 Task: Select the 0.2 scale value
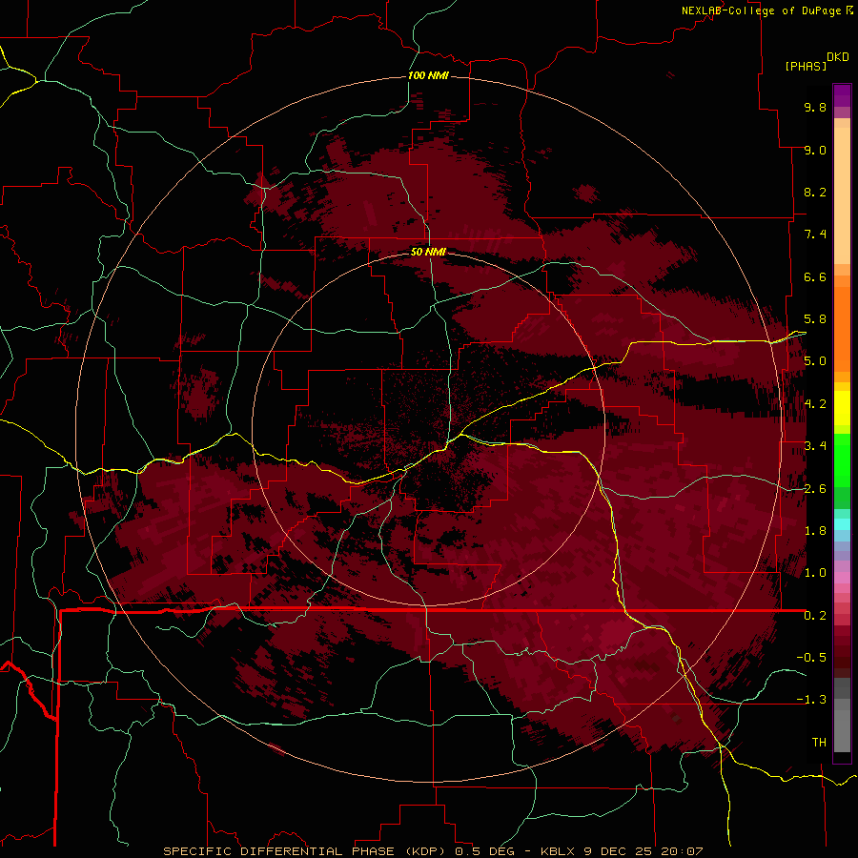click(815, 616)
